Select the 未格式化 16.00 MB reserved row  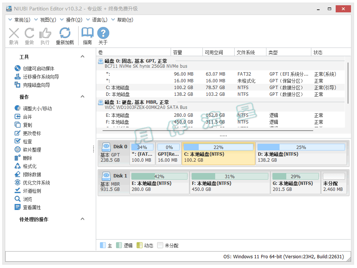pyautogui.click(x=220, y=81)
